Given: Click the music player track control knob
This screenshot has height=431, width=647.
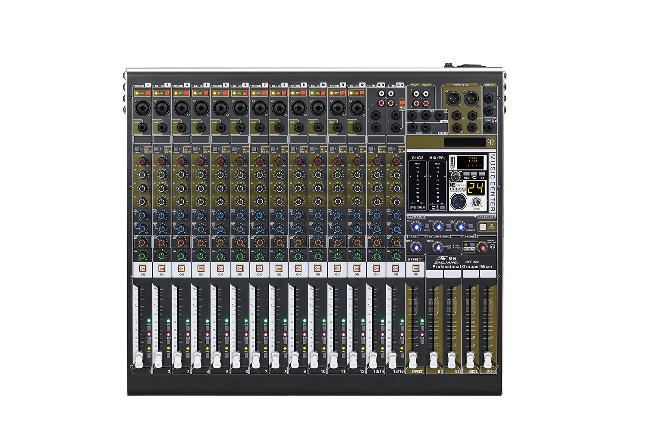Looking at the screenshot, I should [x=455, y=176].
